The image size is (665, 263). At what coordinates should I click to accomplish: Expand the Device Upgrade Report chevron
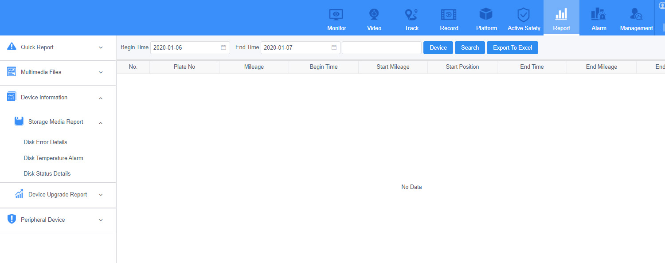[101, 195]
